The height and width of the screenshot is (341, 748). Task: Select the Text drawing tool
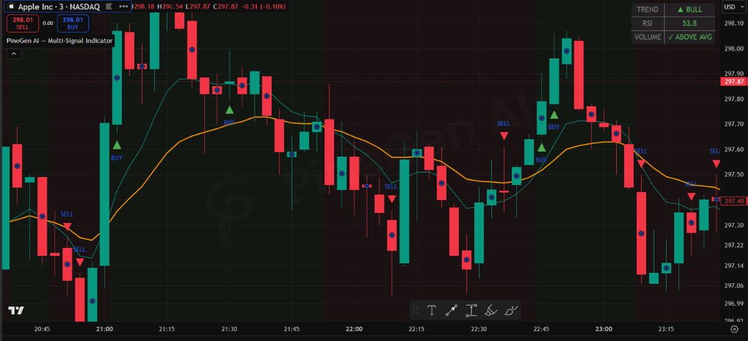431,311
